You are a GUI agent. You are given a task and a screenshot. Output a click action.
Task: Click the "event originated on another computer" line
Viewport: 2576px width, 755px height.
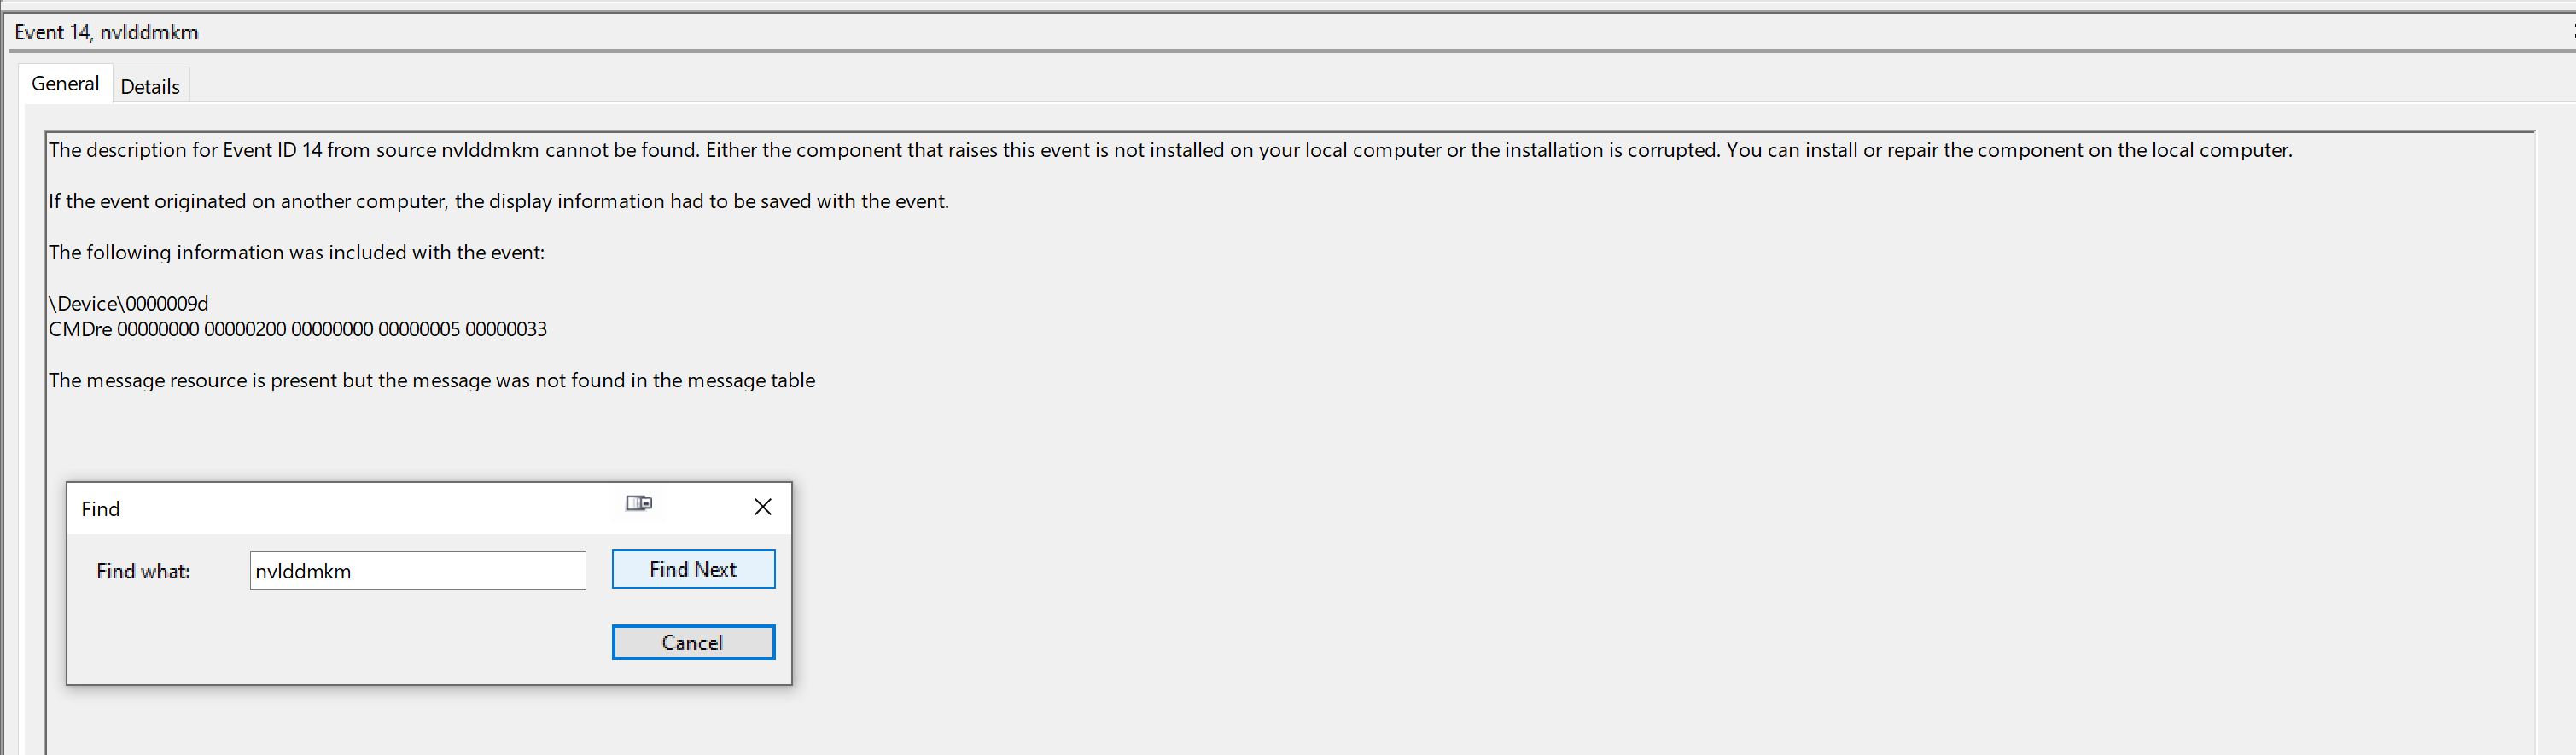pos(498,201)
